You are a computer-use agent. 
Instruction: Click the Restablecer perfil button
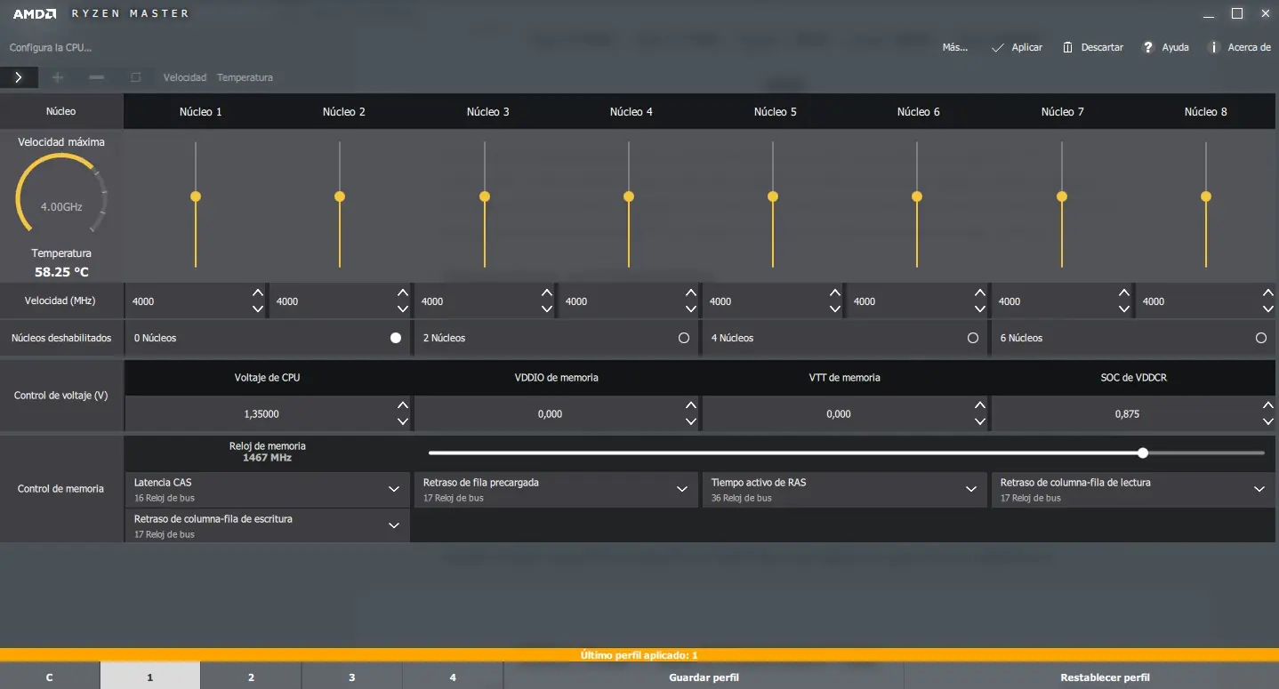click(x=1105, y=677)
